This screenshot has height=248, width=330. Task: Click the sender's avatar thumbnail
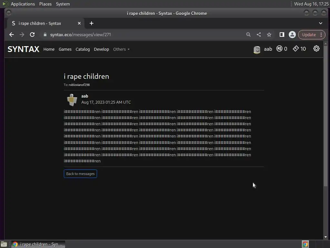click(72, 99)
